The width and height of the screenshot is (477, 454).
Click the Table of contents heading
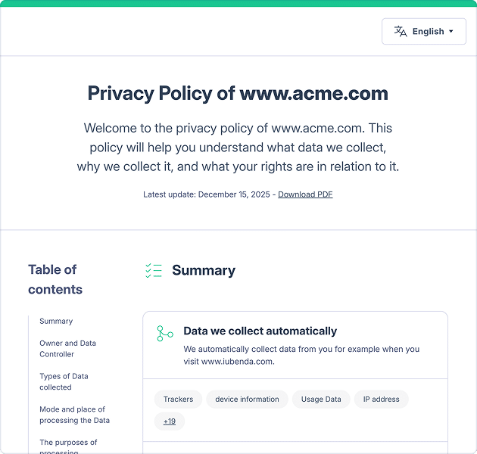pos(55,279)
